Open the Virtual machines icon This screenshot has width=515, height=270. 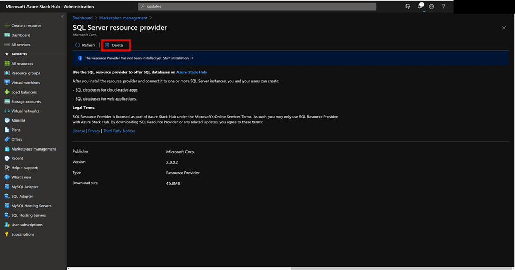coord(6,83)
